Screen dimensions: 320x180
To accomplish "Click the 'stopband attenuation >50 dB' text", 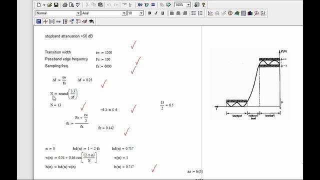I will pyautogui.click(x=69, y=36).
